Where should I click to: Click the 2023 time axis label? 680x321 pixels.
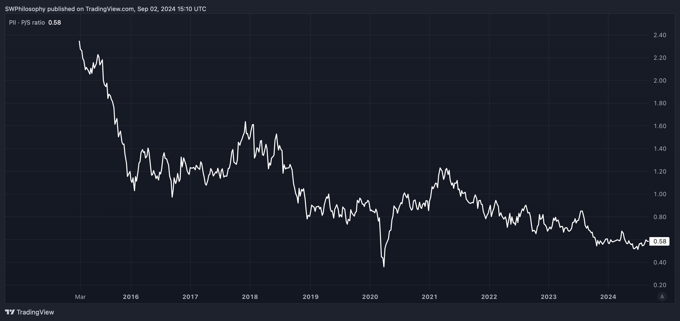(549, 297)
